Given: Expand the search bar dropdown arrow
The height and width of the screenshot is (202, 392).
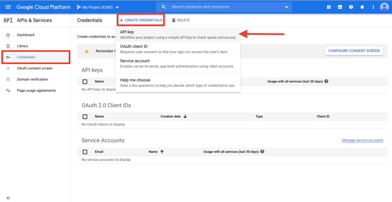Looking at the screenshot, I should click(286, 7).
